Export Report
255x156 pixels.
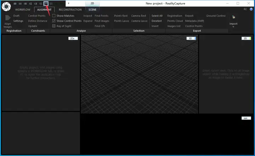[189, 16]
